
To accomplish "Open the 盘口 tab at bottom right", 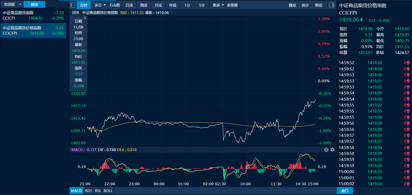I will (x=345, y=191).
